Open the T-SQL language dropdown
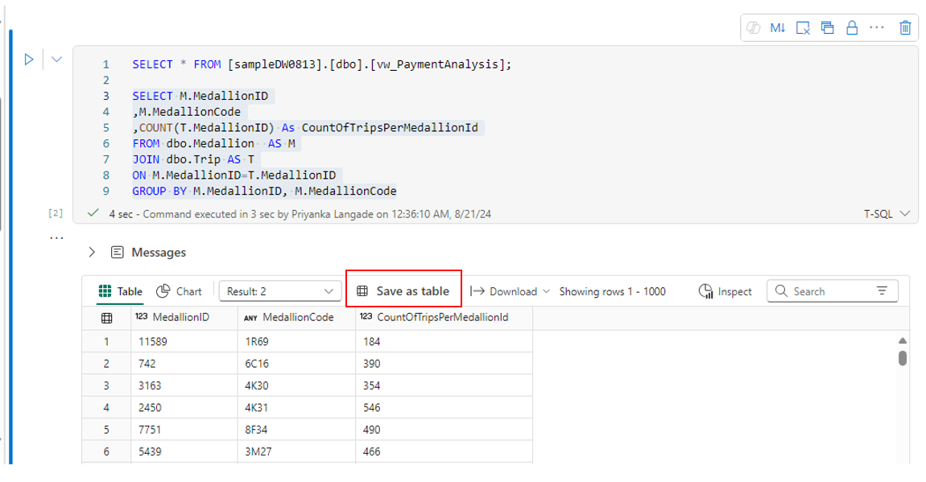The height and width of the screenshot is (482, 926). [x=887, y=214]
